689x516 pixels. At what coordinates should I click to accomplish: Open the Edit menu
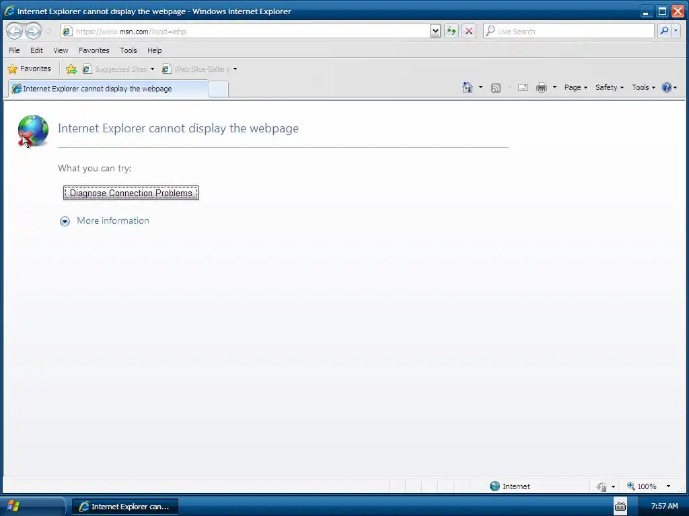click(36, 50)
